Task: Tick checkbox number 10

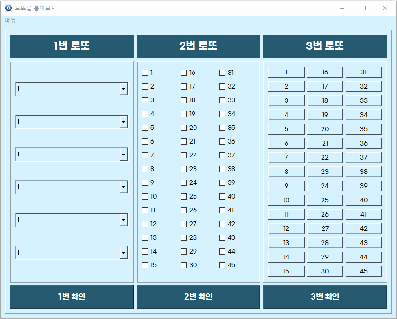Action: click(x=145, y=197)
